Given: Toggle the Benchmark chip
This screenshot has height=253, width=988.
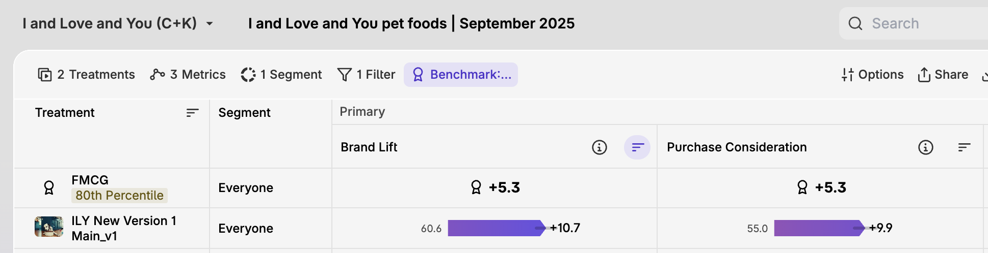Looking at the screenshot, I should 461,75.
